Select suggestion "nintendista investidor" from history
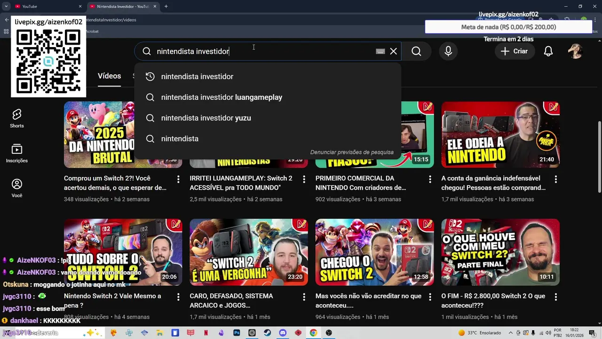 coord(268,76)
